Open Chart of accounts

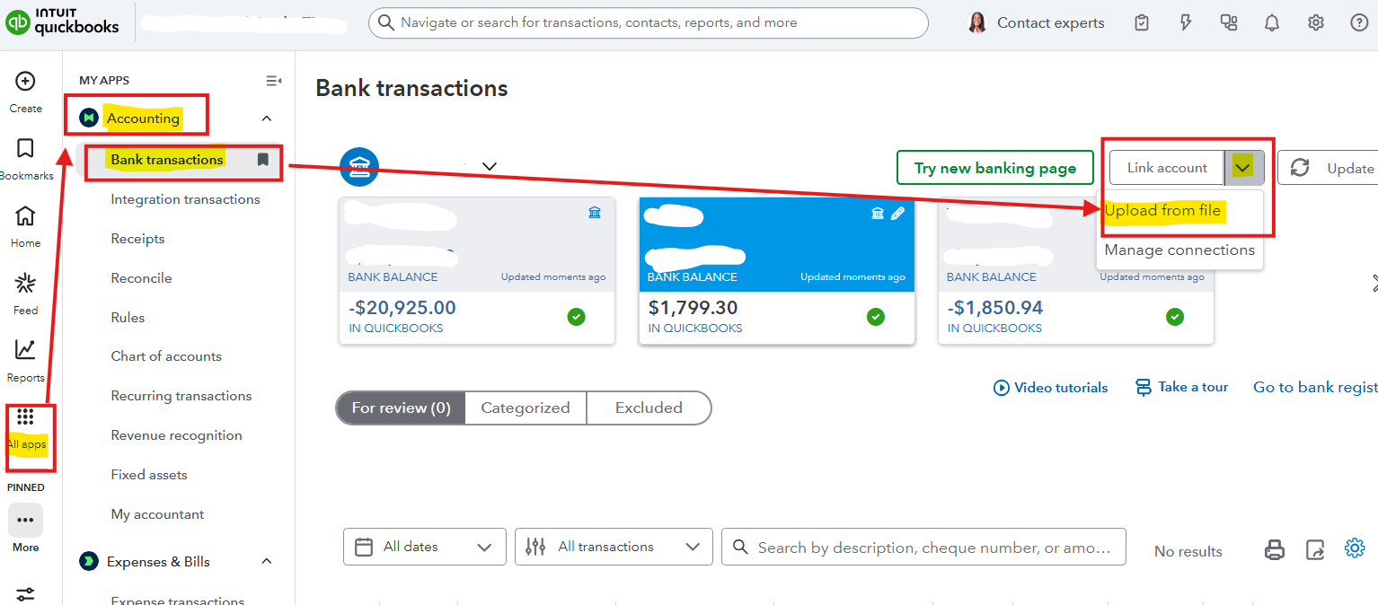pos(166,356)
